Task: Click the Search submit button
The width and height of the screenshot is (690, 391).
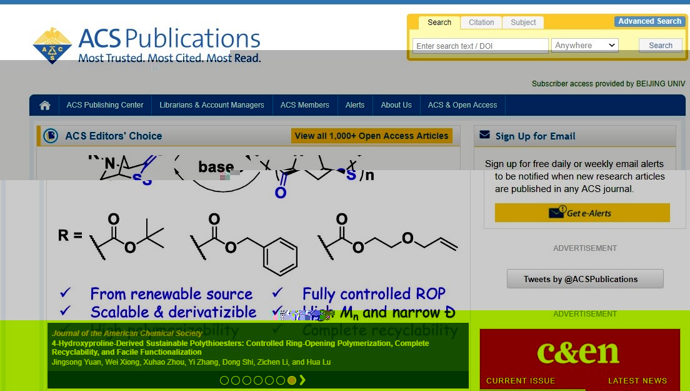Action: [x=661, y=45]
